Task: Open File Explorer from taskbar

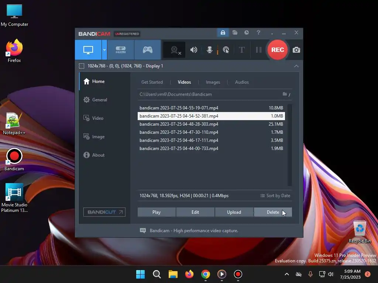Action: [x=173, y=274]
